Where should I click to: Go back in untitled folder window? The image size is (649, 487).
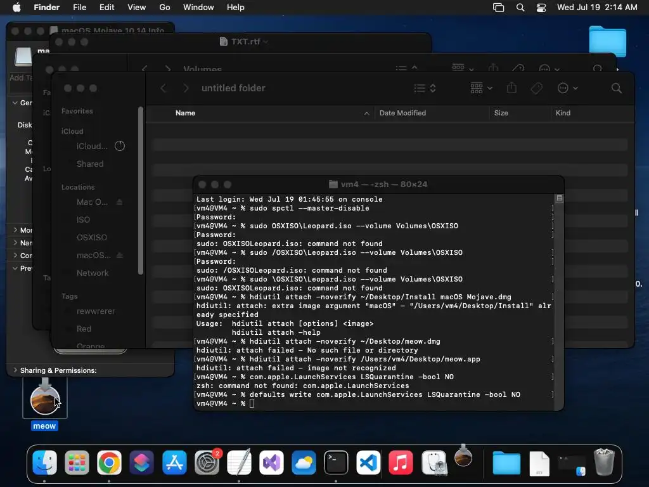click(164, 88)
